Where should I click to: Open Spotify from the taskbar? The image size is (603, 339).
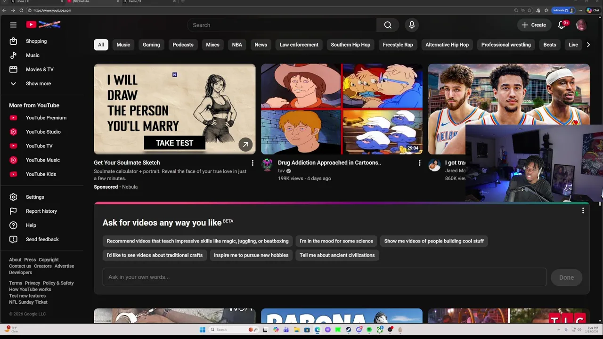[x=369, y=330]
